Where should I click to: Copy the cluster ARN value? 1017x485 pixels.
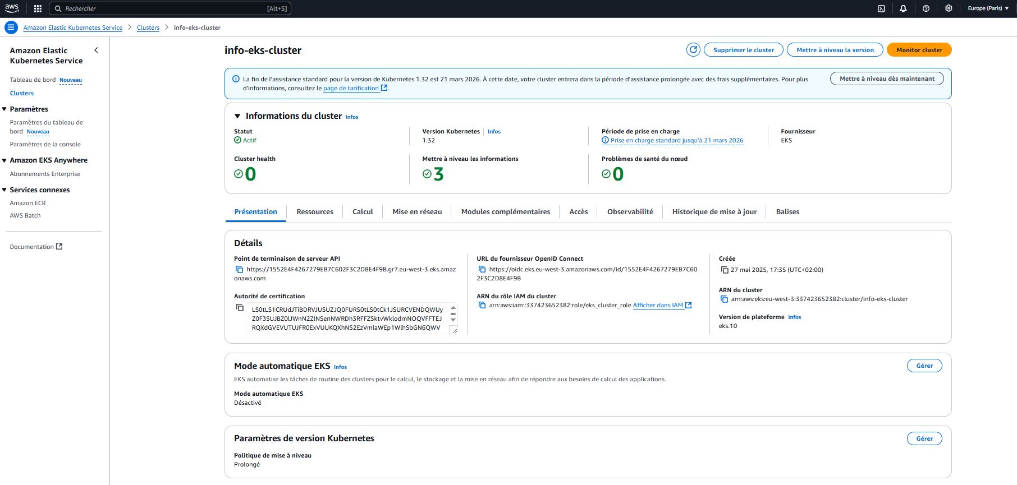[x=724, y=299]
